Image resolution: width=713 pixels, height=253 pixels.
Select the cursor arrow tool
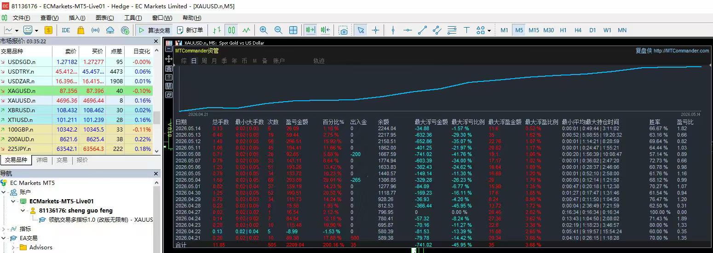(361, 30)
